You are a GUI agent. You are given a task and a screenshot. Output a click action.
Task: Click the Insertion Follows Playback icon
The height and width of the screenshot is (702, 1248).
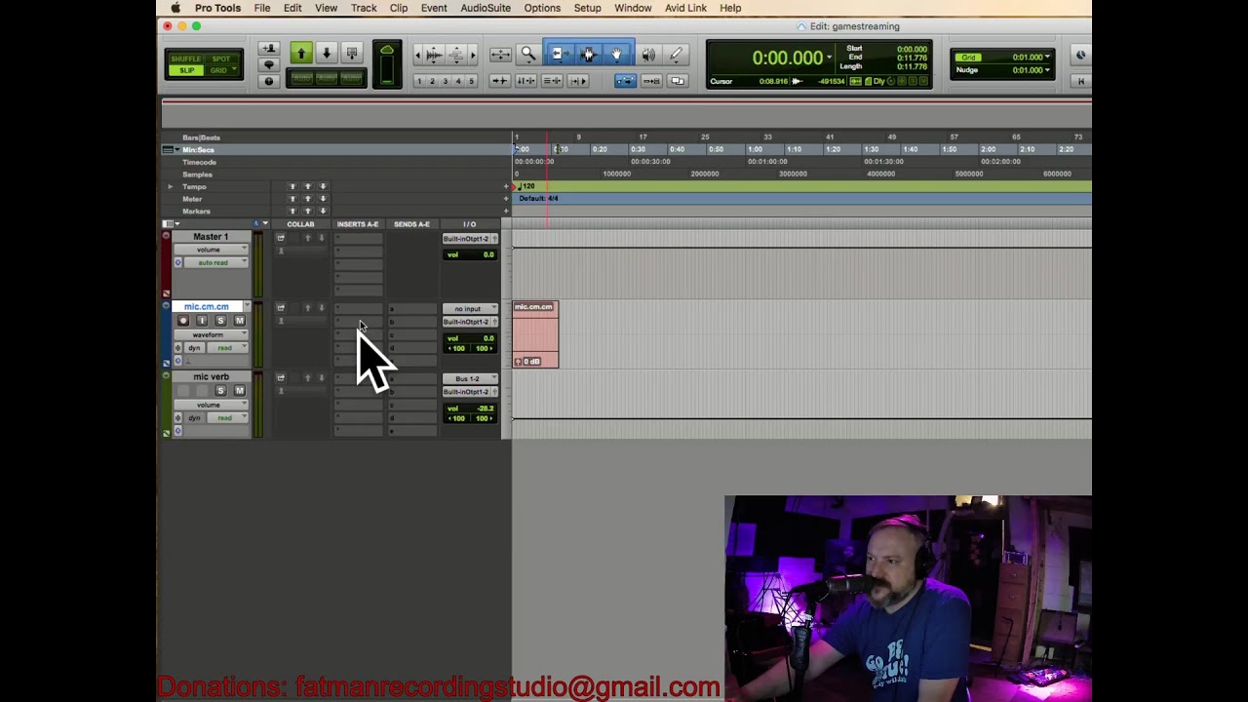577,81
